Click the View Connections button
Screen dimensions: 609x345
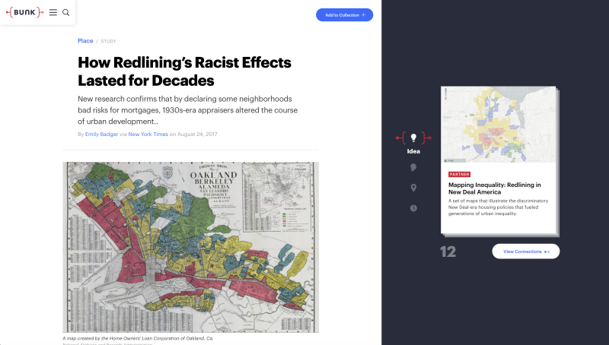[526, 252]
